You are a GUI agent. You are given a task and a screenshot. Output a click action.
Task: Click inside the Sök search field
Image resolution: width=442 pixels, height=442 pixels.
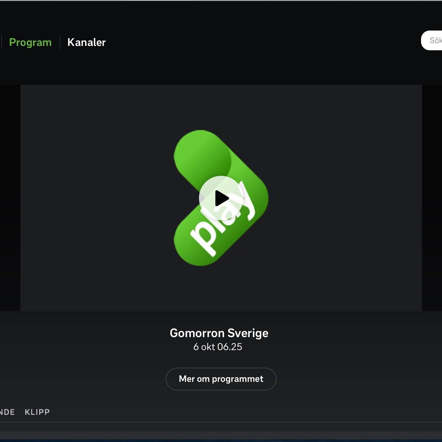coord(432,40)
